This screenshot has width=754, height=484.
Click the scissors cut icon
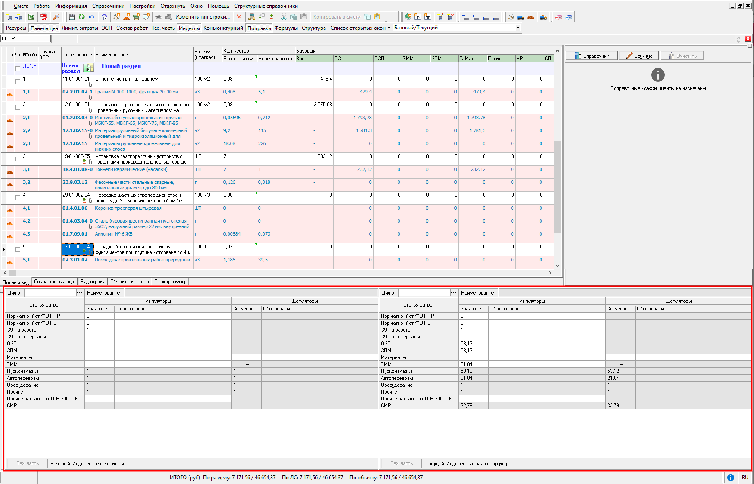click(284, 17)
